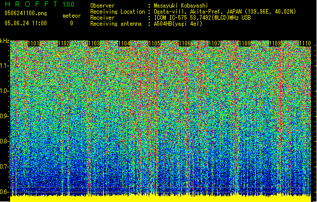Click the 1104 time marker

coord(124,43)
